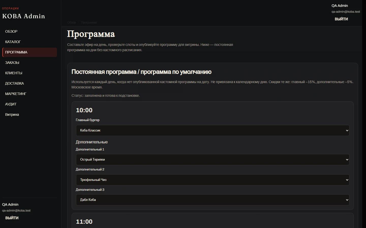Click the 10:00 slot heading

tap(84, 110)
